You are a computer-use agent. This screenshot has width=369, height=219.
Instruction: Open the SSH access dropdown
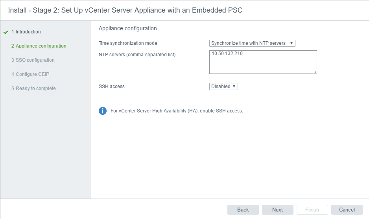click(x=223, y=86)
